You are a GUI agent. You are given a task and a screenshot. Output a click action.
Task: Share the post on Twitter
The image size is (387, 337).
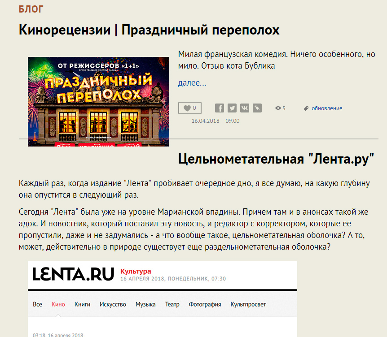[232, 108]
